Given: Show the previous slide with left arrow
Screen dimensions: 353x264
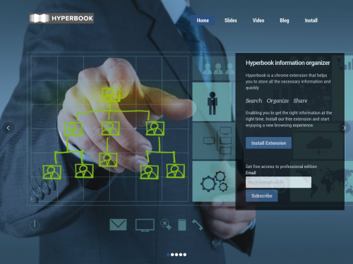Looking at the screenshot, I should [x=8, y=128].
